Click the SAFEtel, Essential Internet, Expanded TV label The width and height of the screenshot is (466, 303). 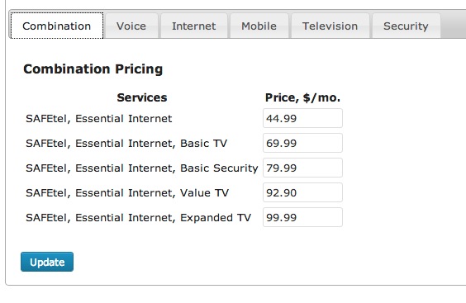pos(138,218)
